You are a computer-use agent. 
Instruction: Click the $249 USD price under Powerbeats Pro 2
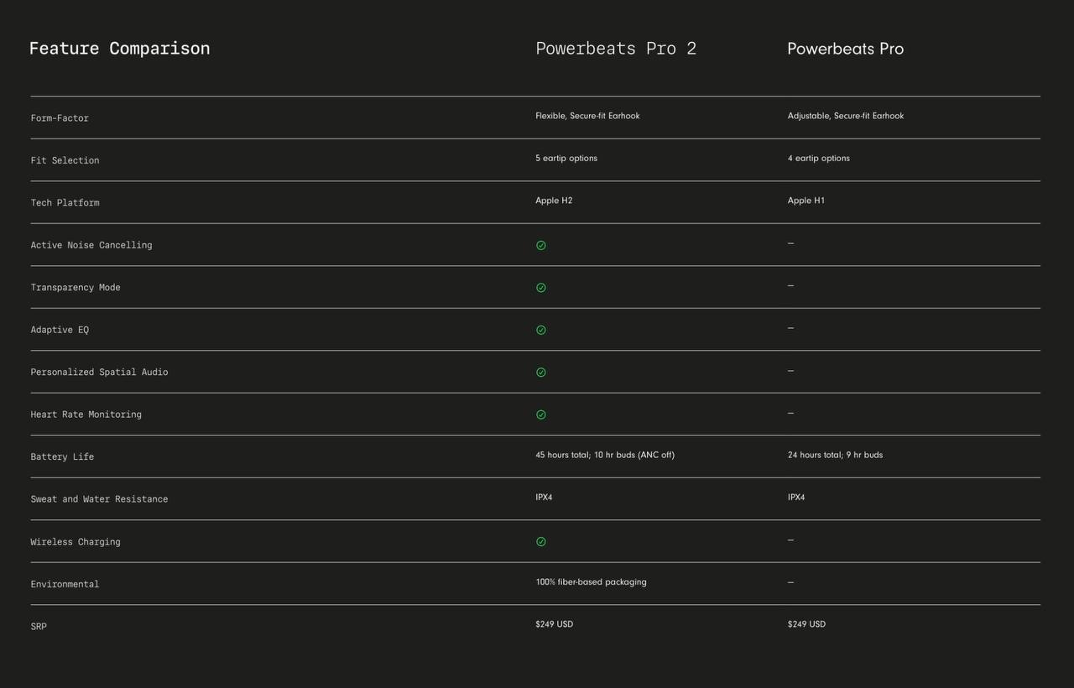point(554,624)
